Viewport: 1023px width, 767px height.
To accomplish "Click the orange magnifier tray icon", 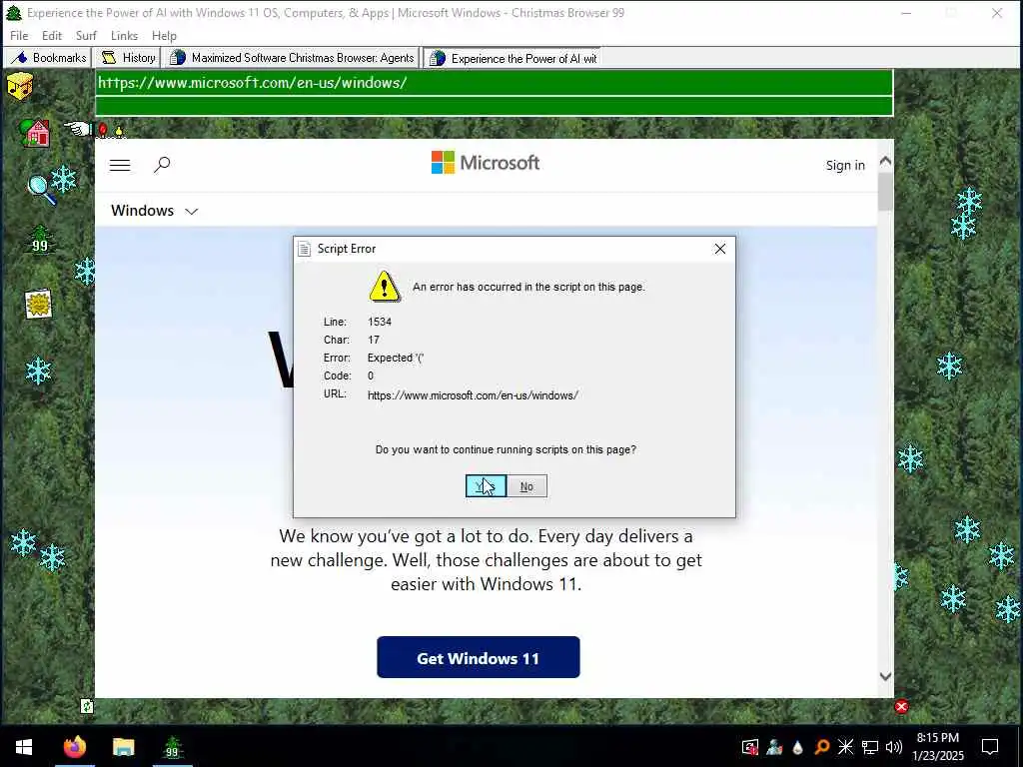I will tap(822, 747).
